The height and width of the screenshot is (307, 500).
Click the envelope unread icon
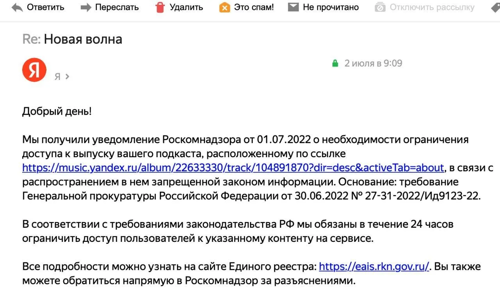[x=293, y=7]
